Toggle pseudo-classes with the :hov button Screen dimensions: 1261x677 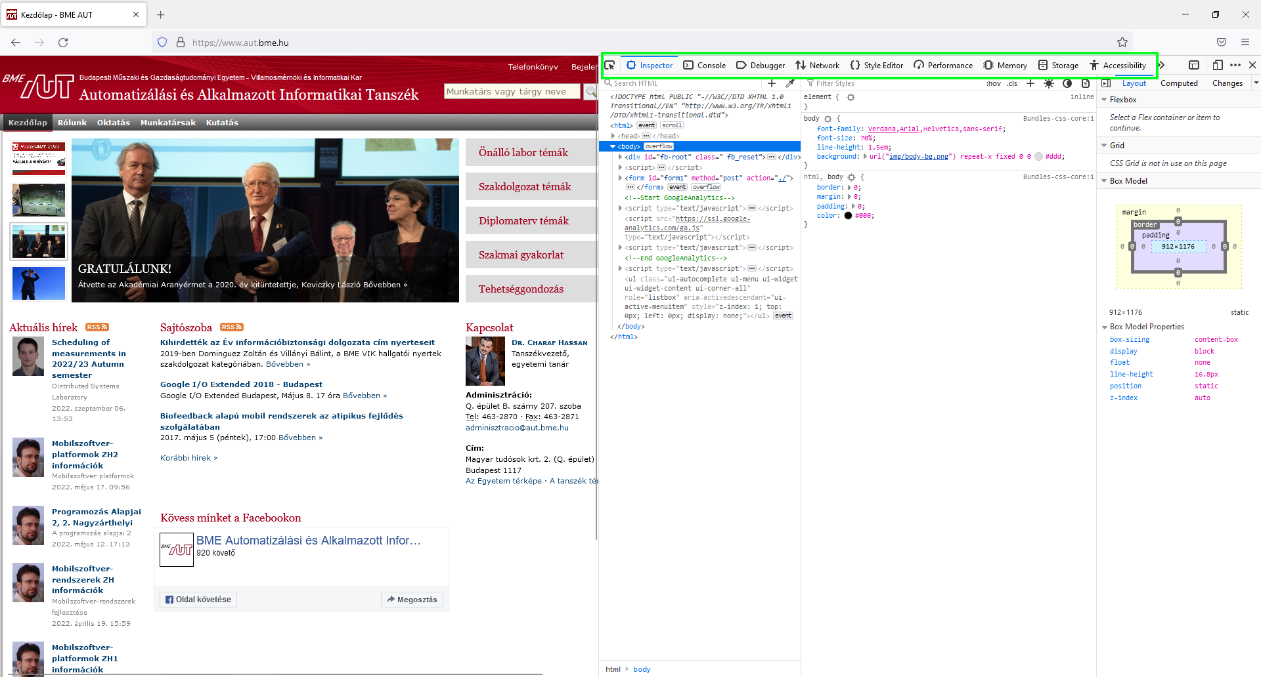tap(993, 83)
